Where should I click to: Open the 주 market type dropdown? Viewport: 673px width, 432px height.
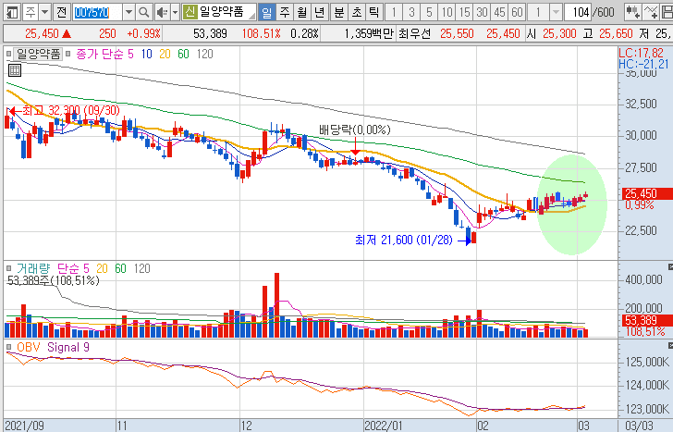tap(44, 12)
